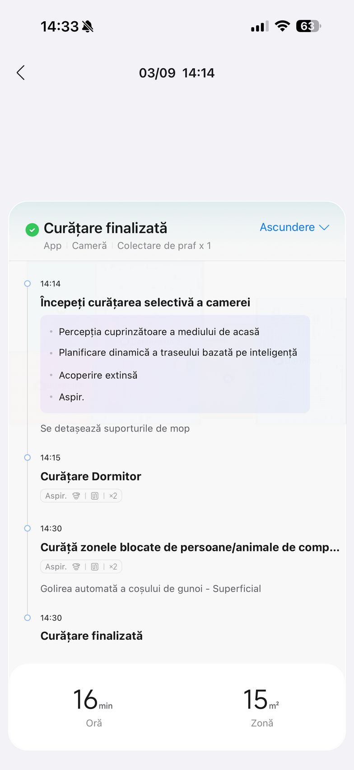Tap the silent mode bell icon
354x770 pixels.
[88, 27]
